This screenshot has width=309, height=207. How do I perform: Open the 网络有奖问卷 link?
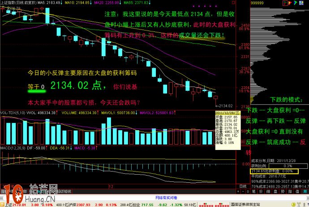[x=167, y=197]
